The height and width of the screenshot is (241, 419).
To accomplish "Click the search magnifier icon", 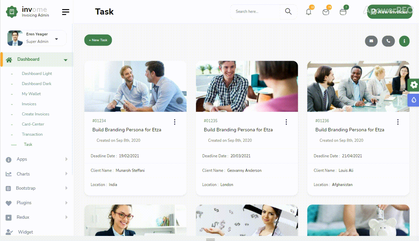I will point(288,11).
